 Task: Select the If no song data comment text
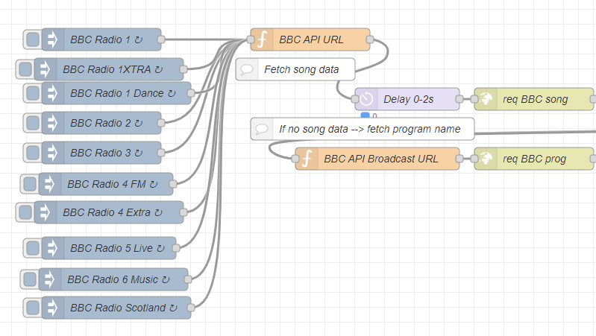click(370, 129)
